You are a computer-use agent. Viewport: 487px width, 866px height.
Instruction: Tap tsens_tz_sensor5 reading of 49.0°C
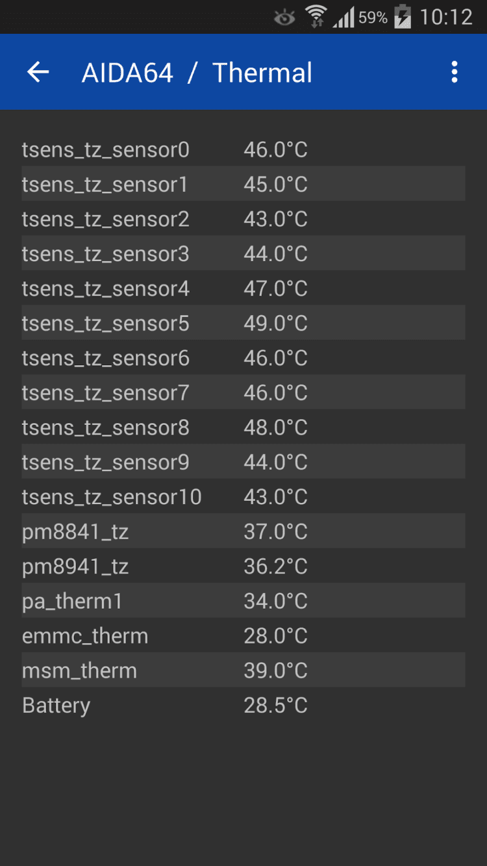[x=275, y=324]
